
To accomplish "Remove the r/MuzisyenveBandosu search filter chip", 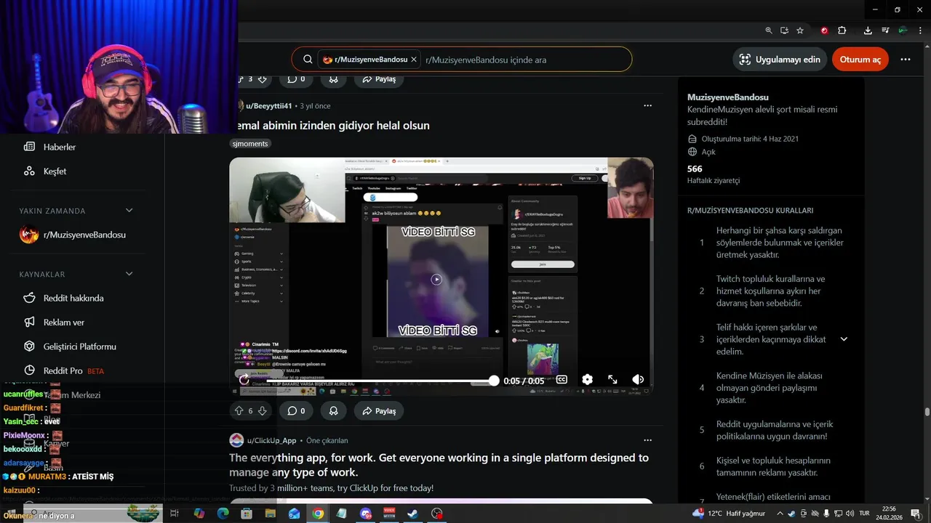I will pyautogui.click(x=414, y=60).
